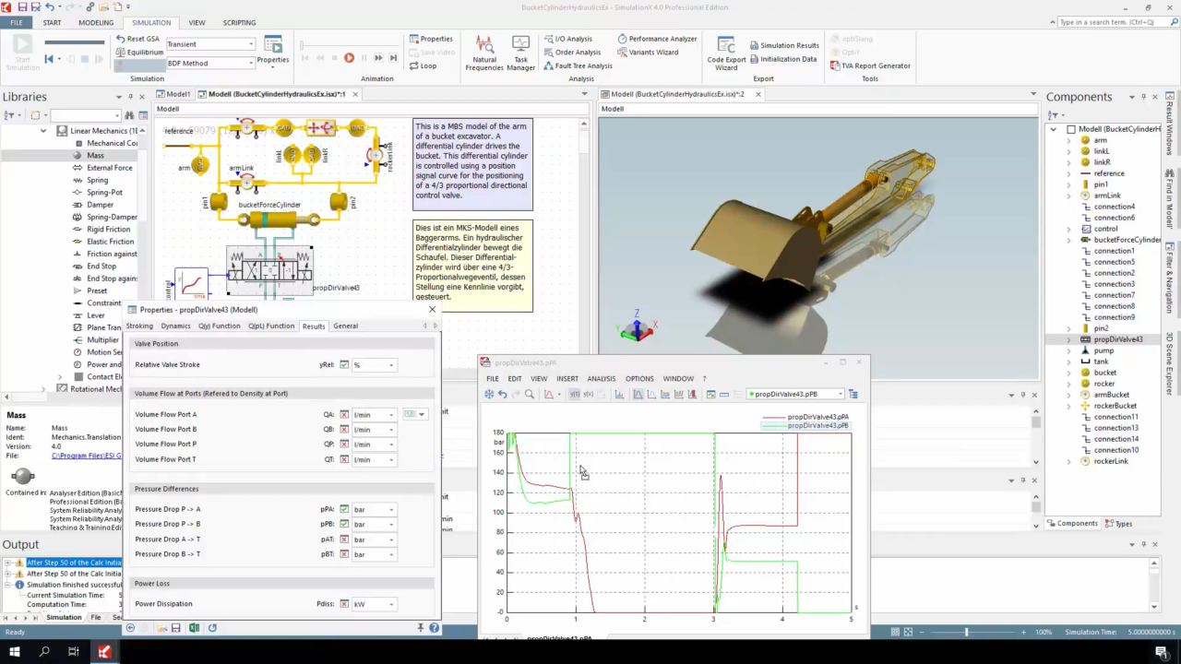Toggle animation Loop
Image resolution: width=1181 pixels, height=664 pixels.
click(x=423, y=65)
